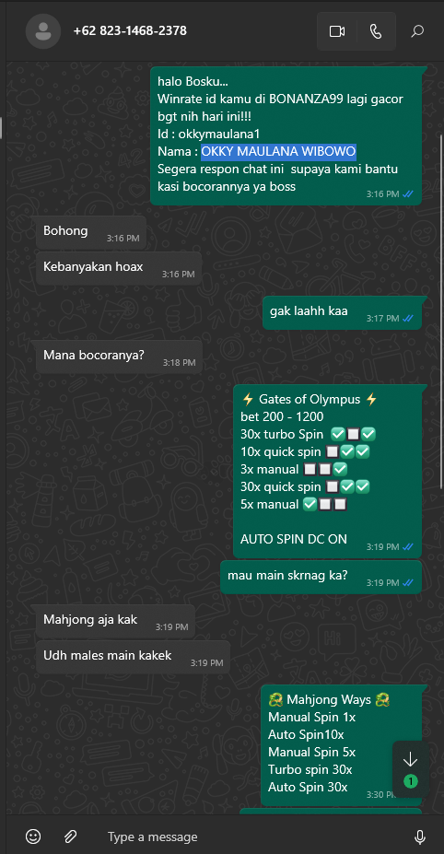The width and height of the screenshot is (444, 854).
Task: Jump to latest message with down arrow
Action: [x=410, y=769]
